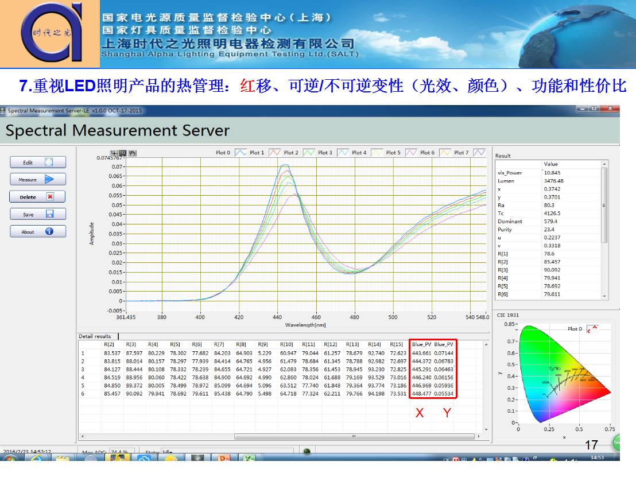Viewport: 636px width, 477px height.
Task: Click the Wavelength[nm] axis label
Action: [305, 325]
